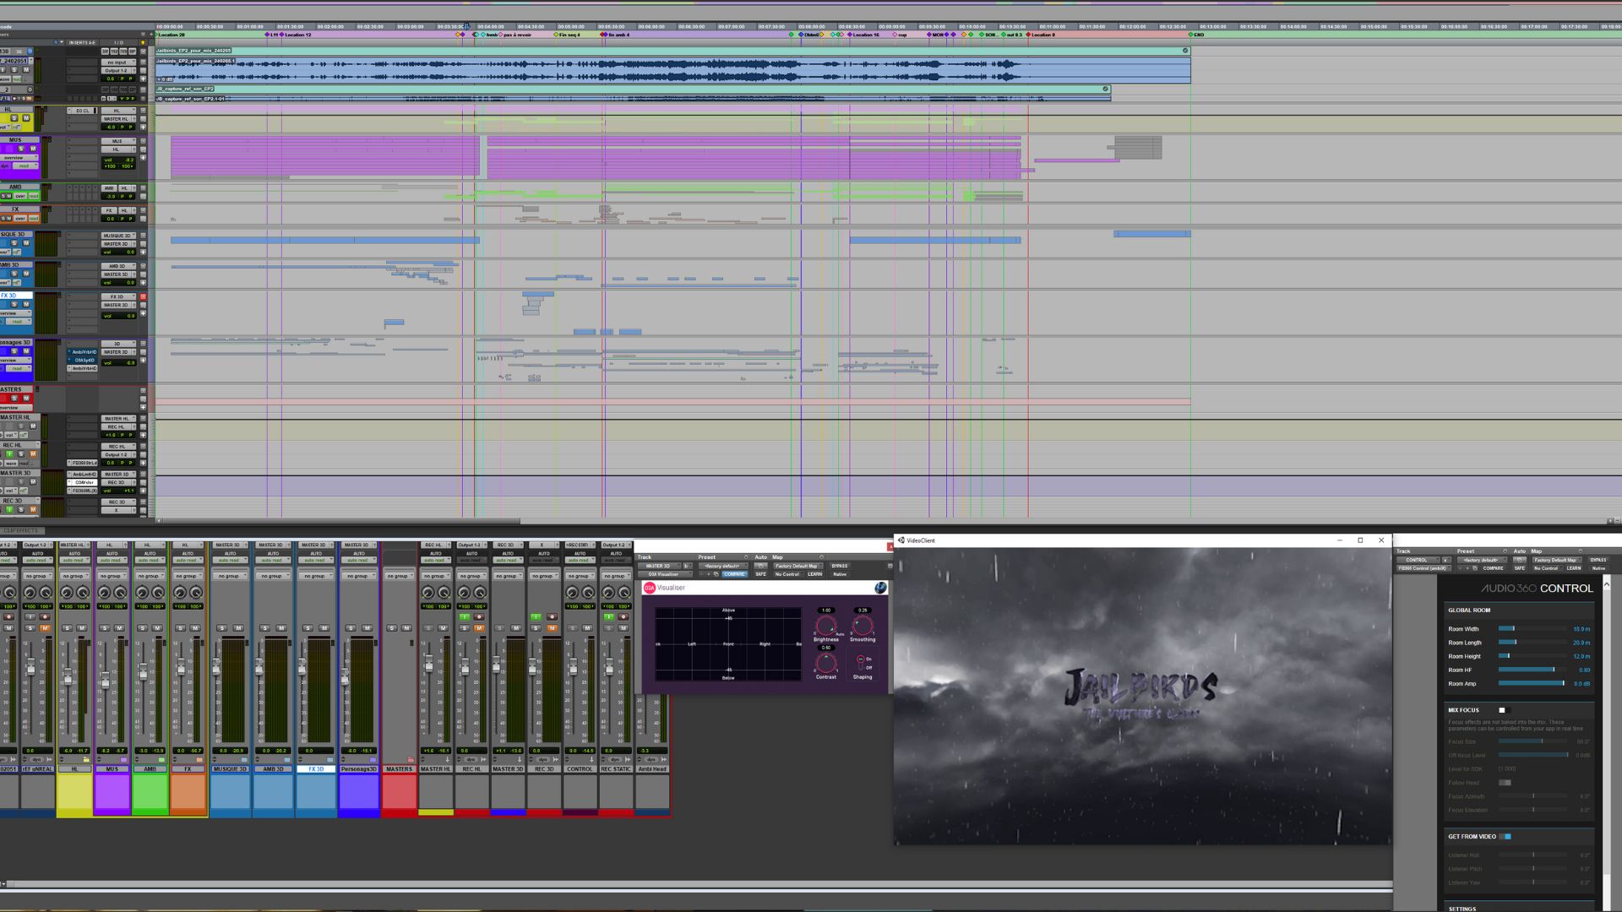This screenshot has width=1622, height=912.
Task: Open FB360 Control (ambiX) plugin selector
Action: [1423, 568]
